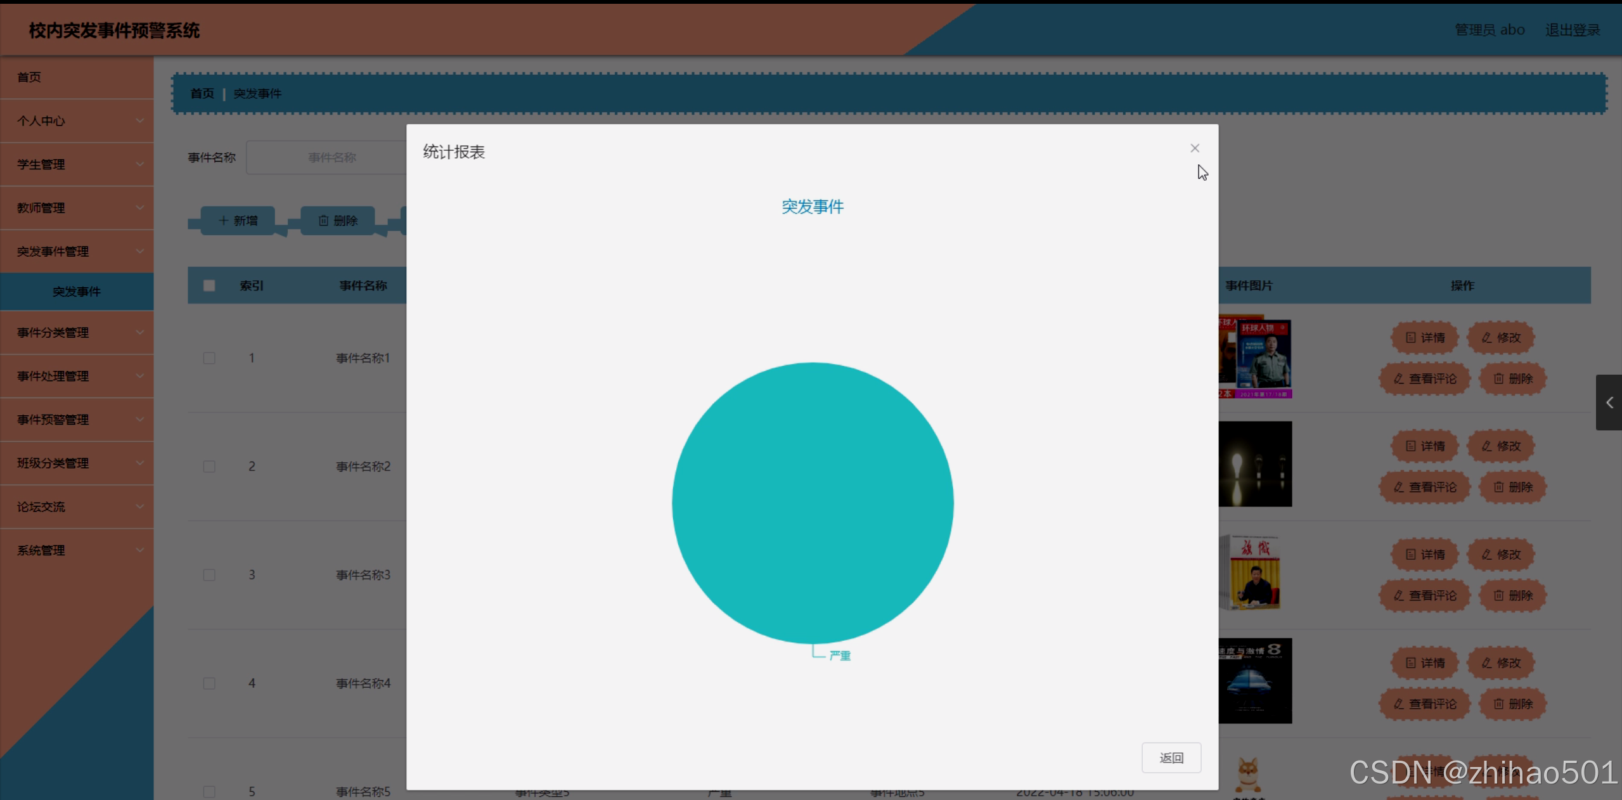Select the 突发事件 submenu item
The image size is (1622, 800).
click(x=77, y=292)
